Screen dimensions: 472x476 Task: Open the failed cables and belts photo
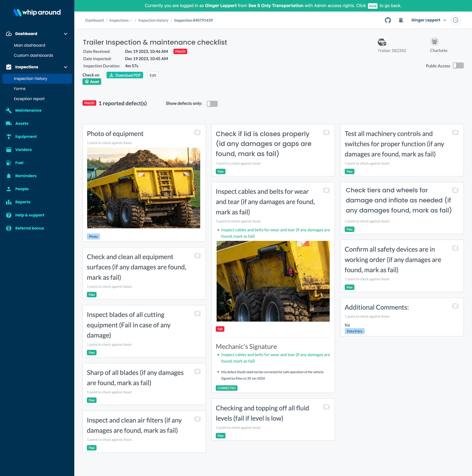[273, 281]
